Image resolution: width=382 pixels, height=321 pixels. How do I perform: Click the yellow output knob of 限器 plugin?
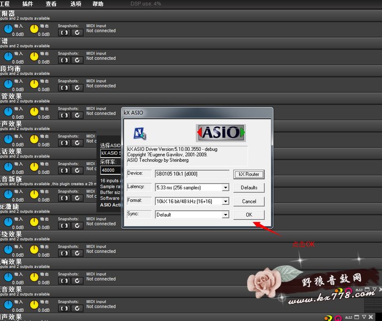click(34, 29)
